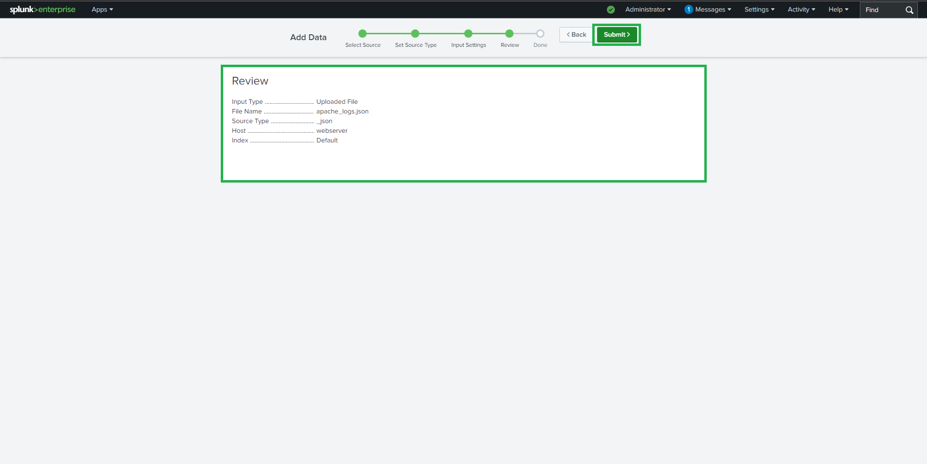Click the source type value '_json'
This screenshot has width=927, height=464.
(324, 121)
